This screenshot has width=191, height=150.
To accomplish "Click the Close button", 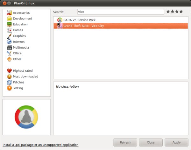I will [151, 142].
